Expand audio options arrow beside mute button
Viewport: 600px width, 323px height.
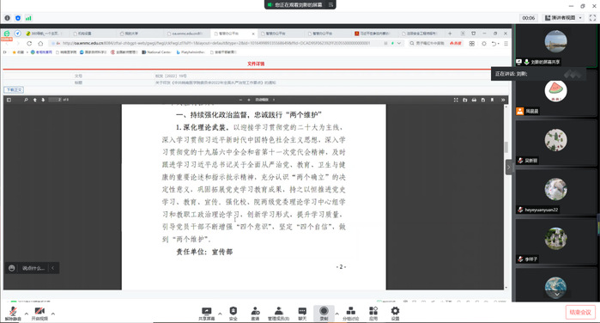27,314
